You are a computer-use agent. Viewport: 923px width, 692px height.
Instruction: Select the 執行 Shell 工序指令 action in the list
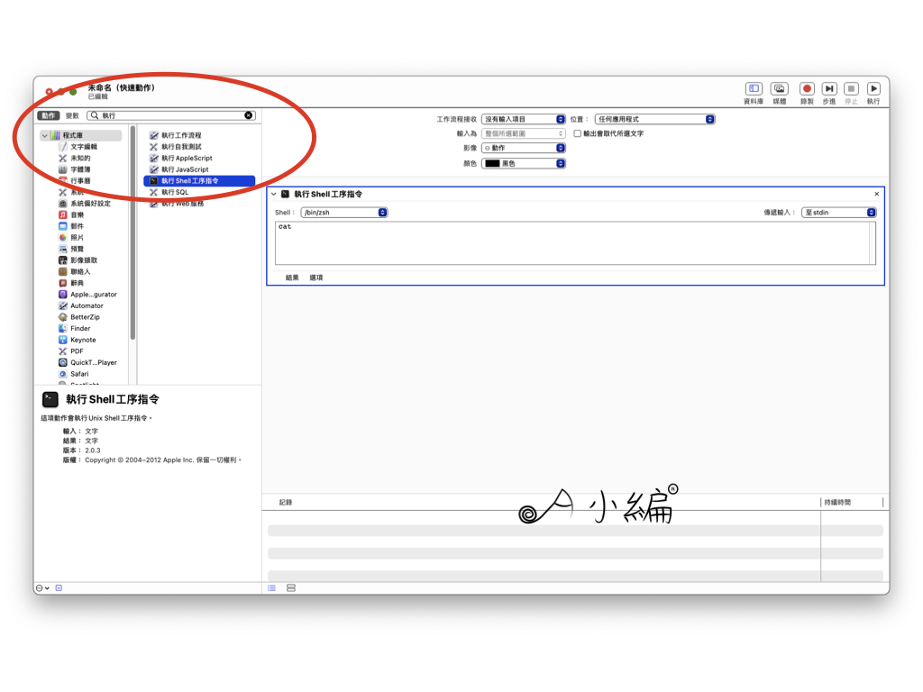click(199, 181)
